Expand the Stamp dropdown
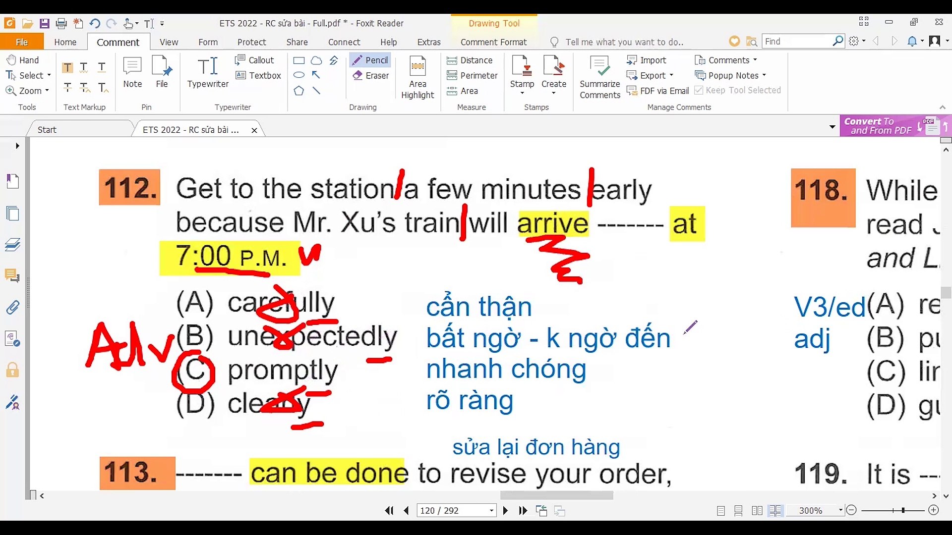 pyautogui.click(x=522, y=93)
